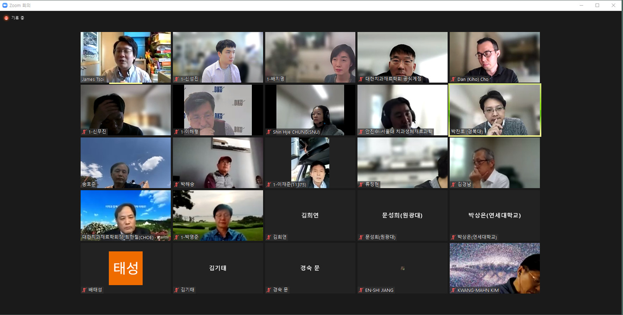Click the muted mic icon next to 김기태
Image resolution: width=623 pixels, height=315 pixels.
(x=177, y=290)
